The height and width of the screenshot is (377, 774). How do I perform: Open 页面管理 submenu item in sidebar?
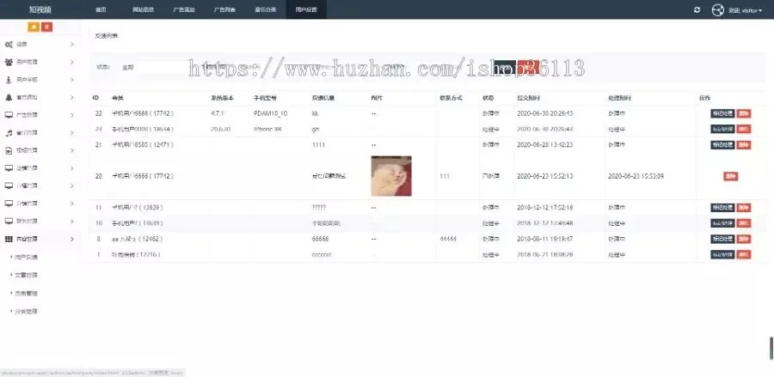pos(27,294)
